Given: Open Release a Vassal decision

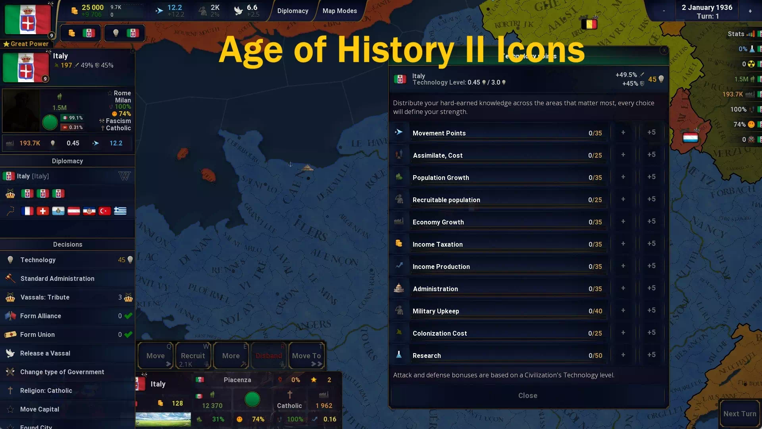Looking at the screenshot, I should [x=67, y=353].
